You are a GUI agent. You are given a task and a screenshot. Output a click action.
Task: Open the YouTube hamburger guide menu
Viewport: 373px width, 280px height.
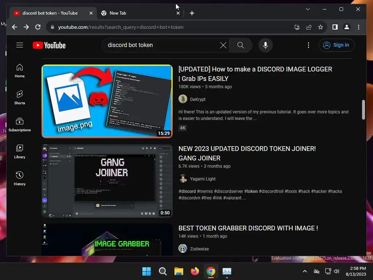pyautogui.click(x=20, y=45)
